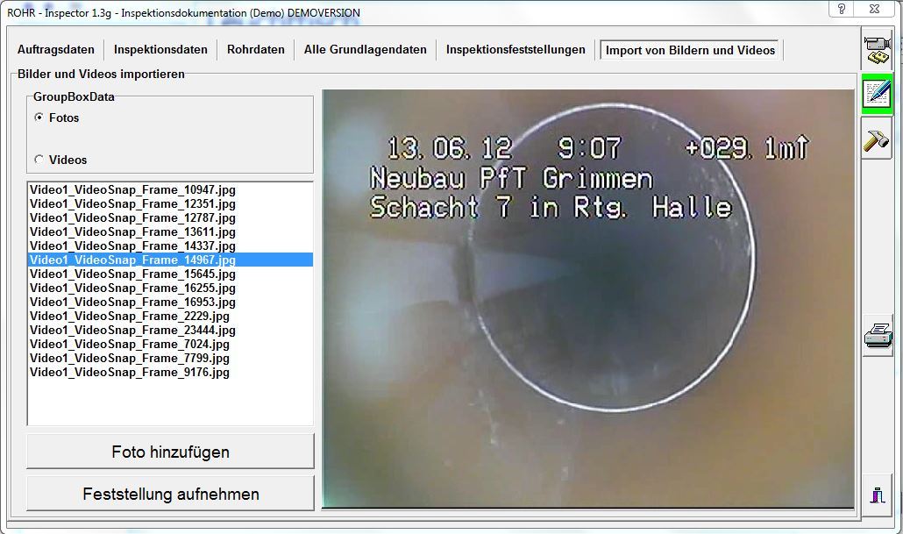Open the Inspektionsdaten tab
The height and width of the screenshot is (534, 903).
160,50
